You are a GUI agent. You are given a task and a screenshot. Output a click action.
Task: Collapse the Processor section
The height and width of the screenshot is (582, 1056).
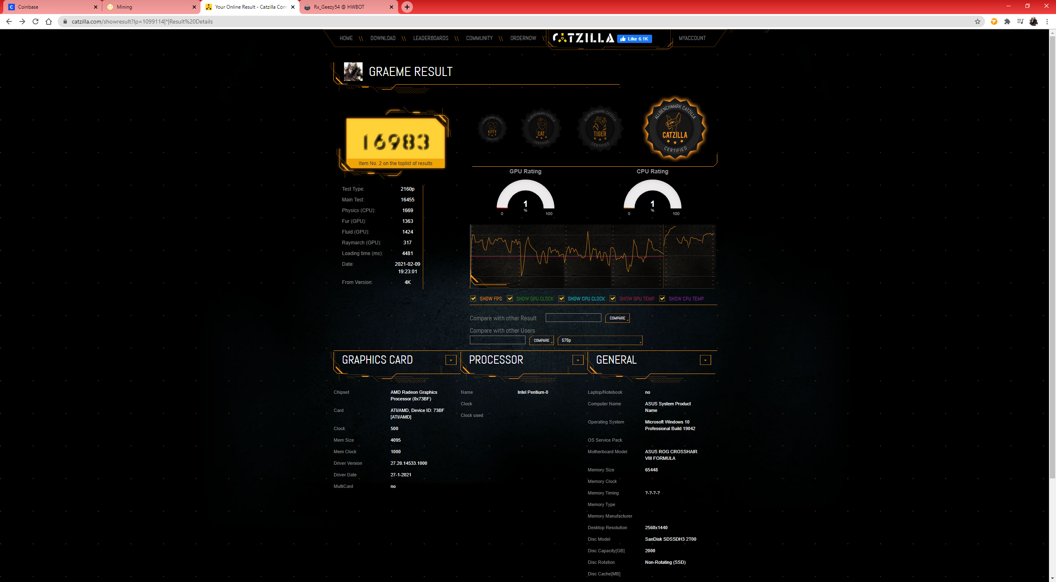pos(578,360)
